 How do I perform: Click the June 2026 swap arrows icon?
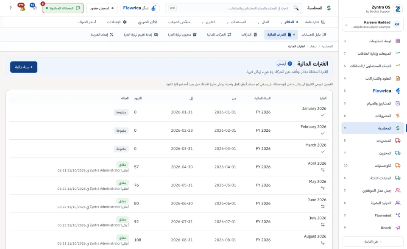pyautogui.click(x=323, y=207)
